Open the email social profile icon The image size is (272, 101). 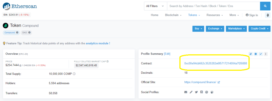(x=186, y=92)
